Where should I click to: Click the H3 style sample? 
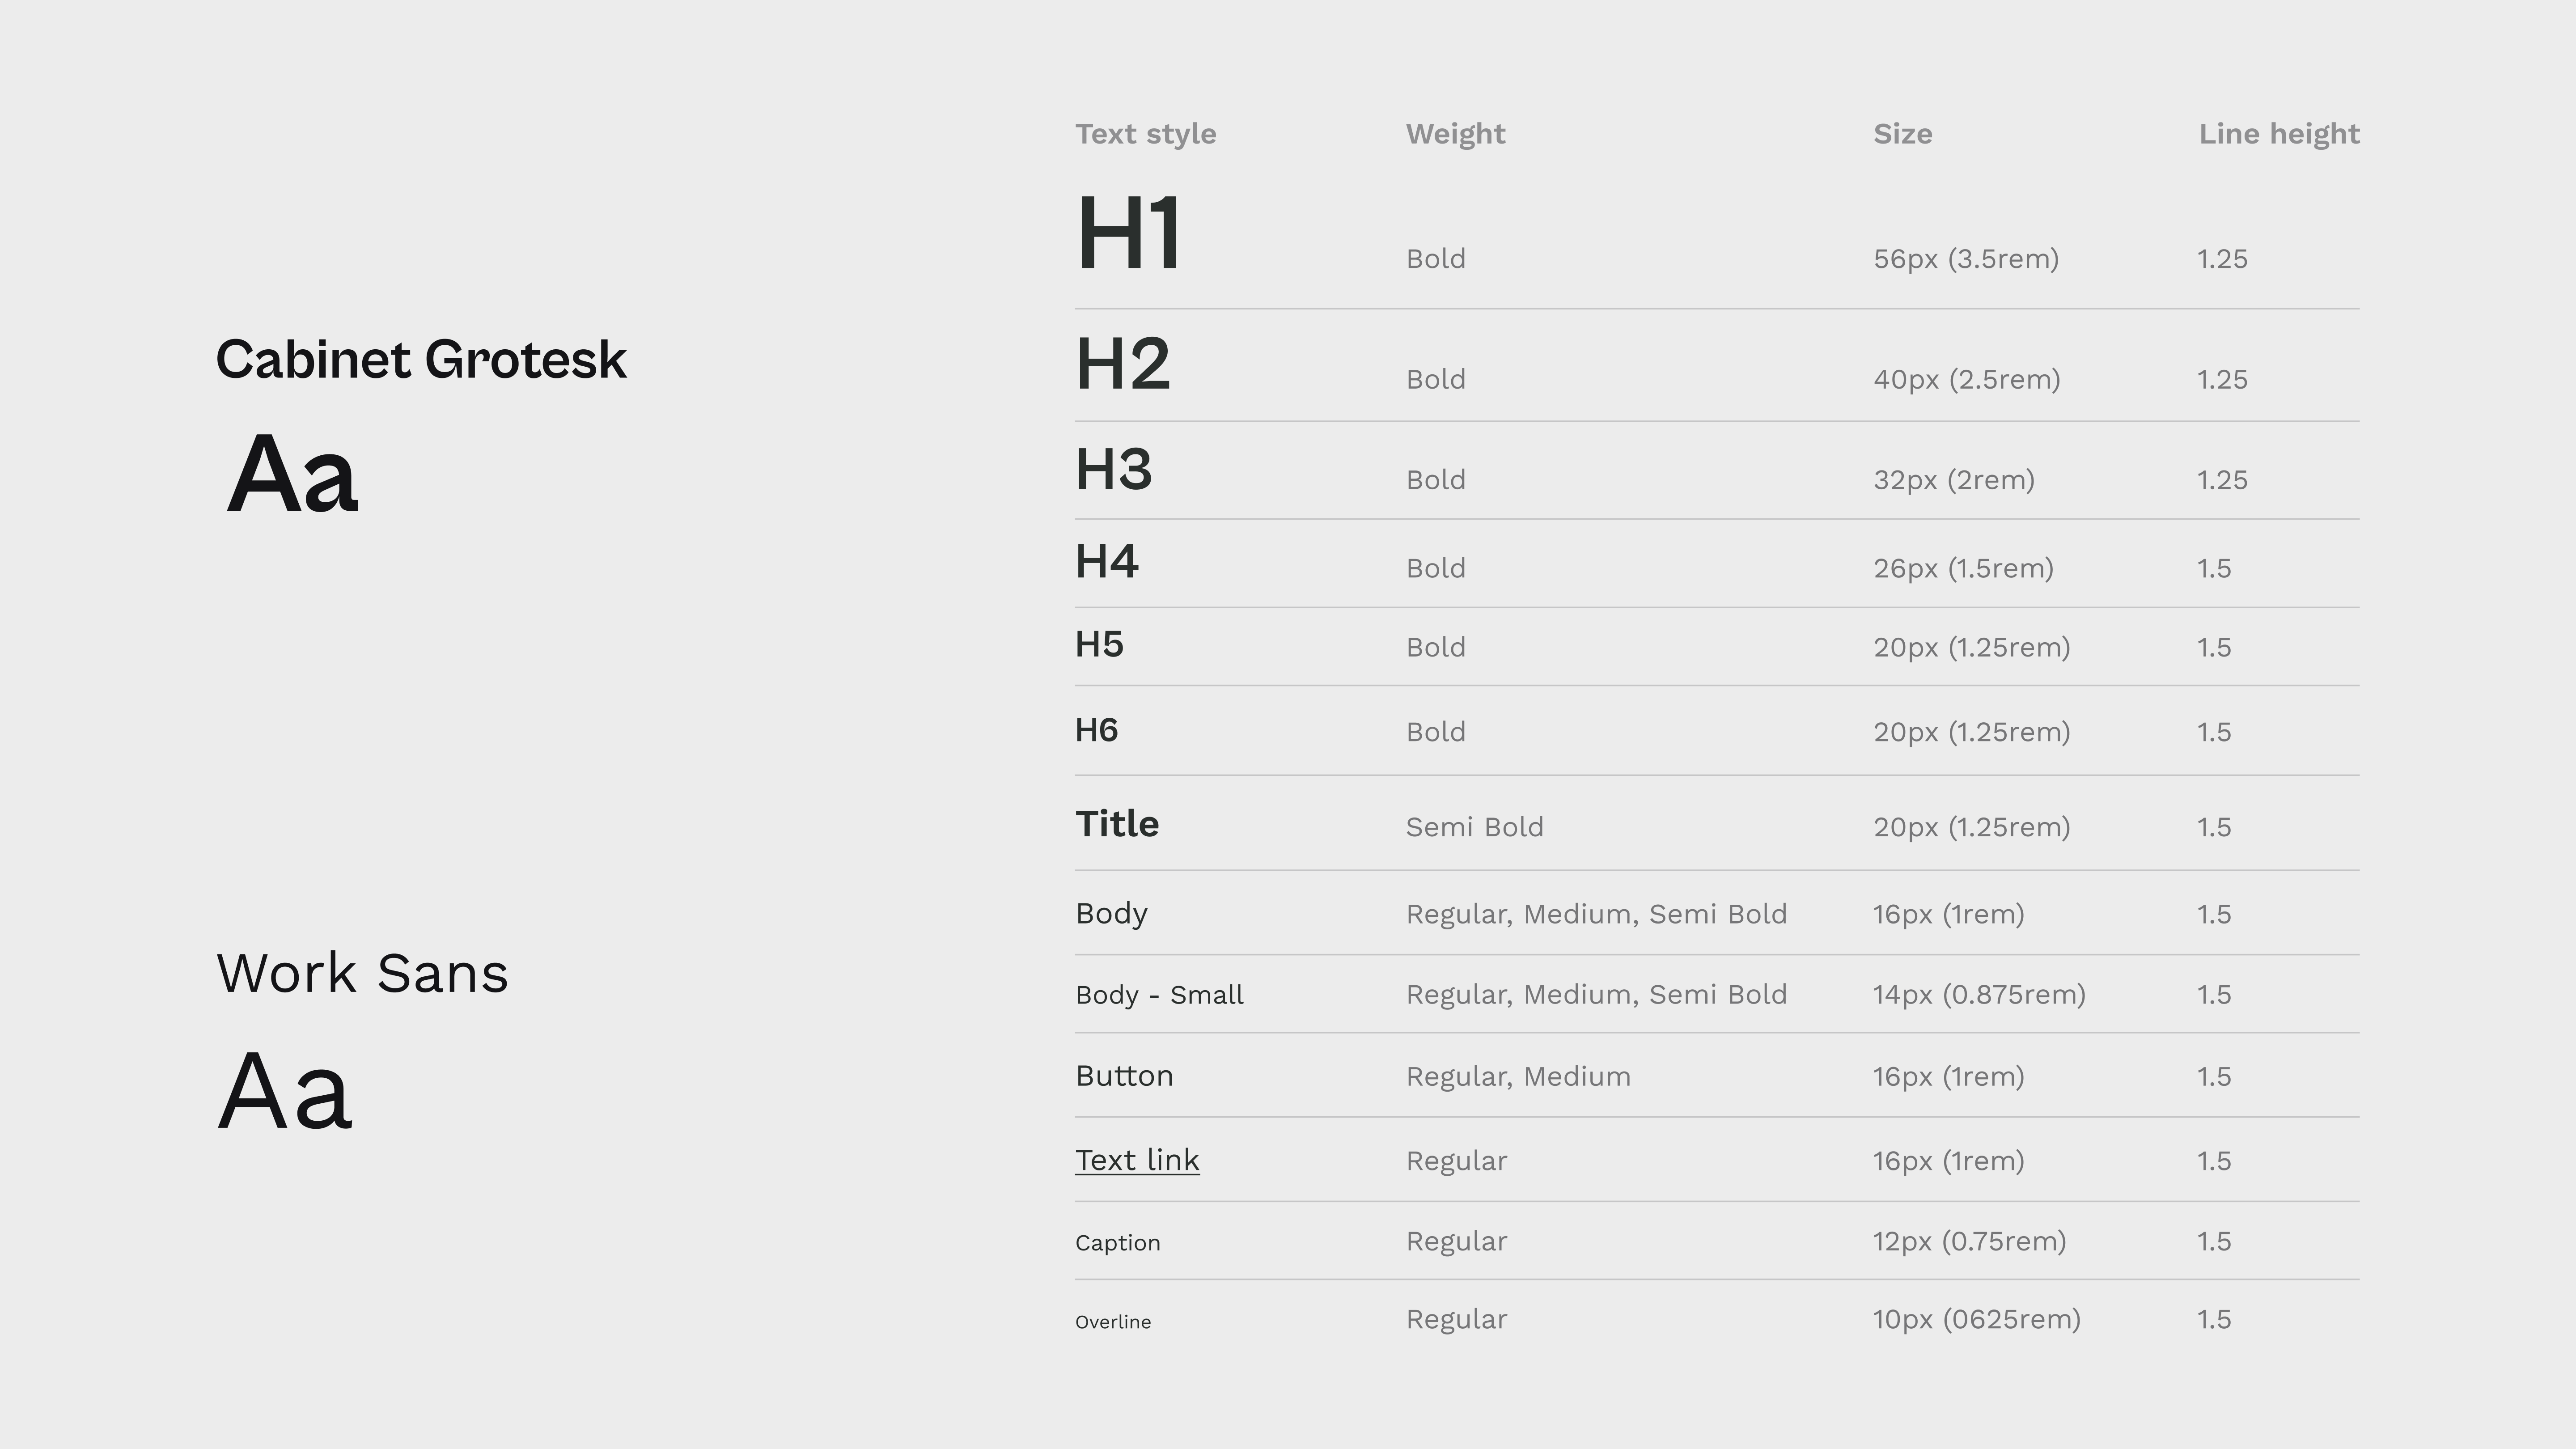point(1113,469)
